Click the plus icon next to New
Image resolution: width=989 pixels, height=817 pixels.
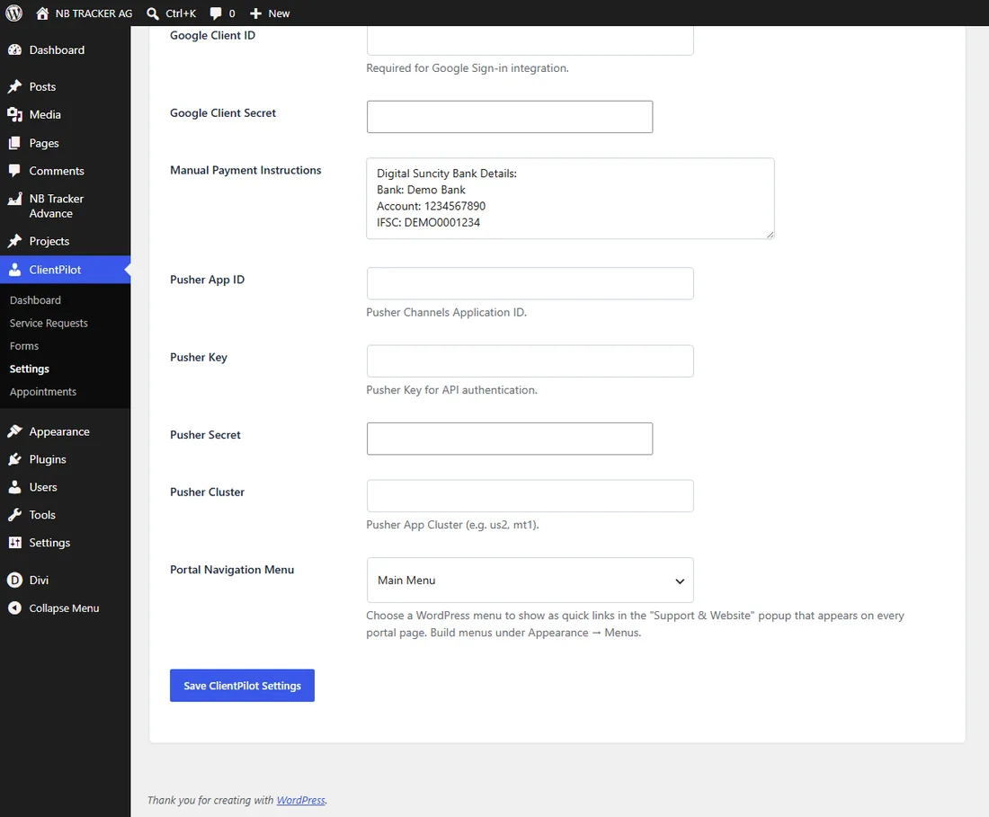tap(255, 13)
